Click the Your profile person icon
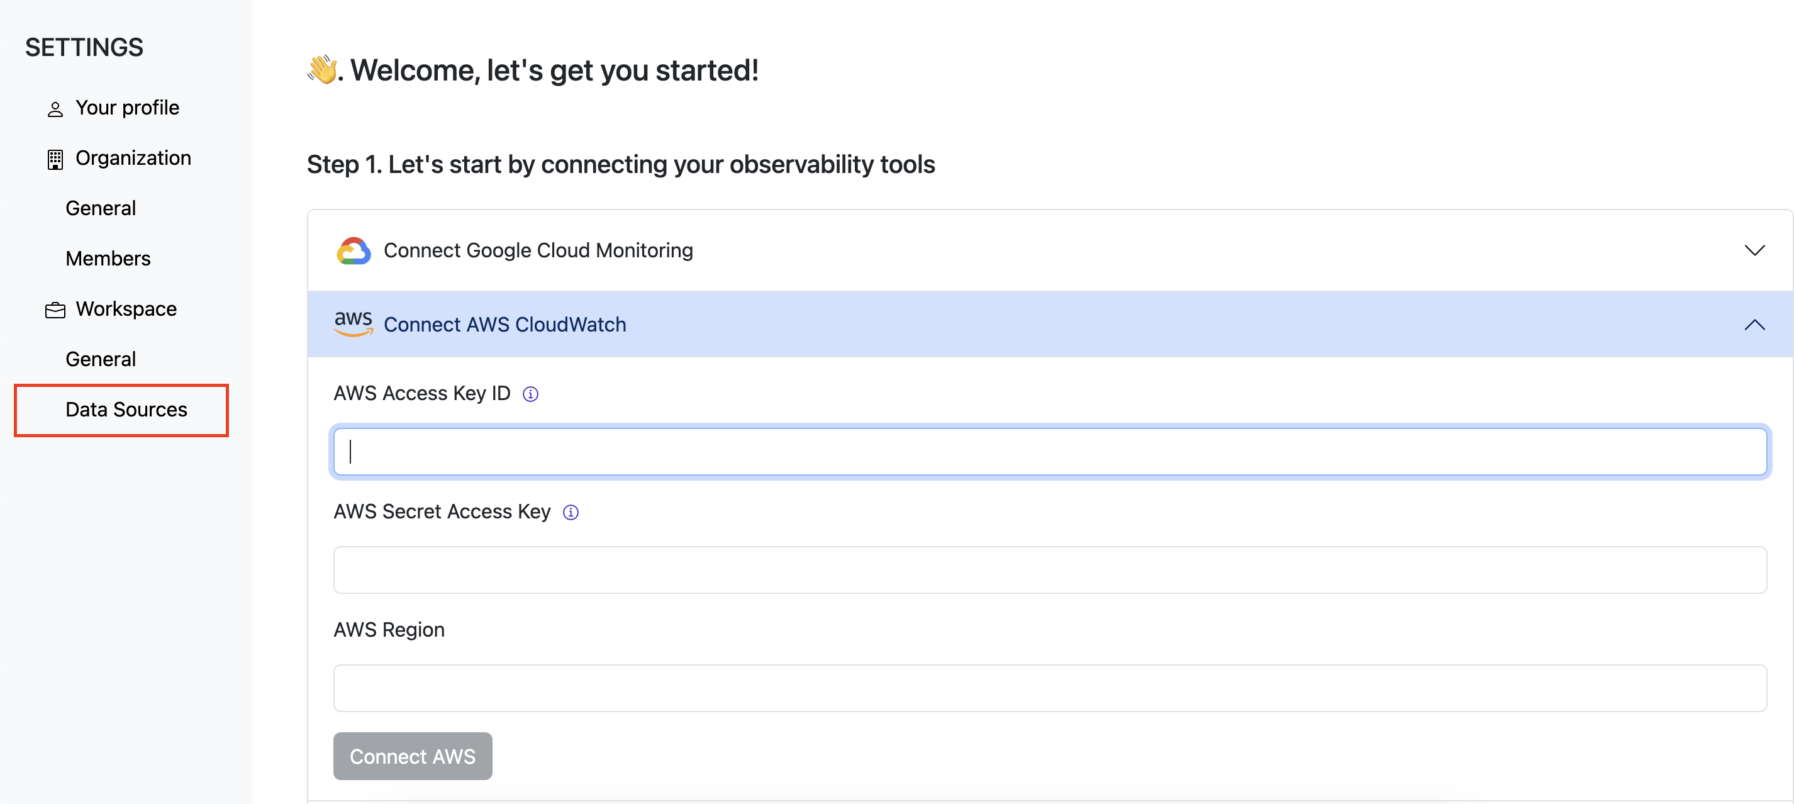Screen dimensions: 1794x804 tap(55, 109)
